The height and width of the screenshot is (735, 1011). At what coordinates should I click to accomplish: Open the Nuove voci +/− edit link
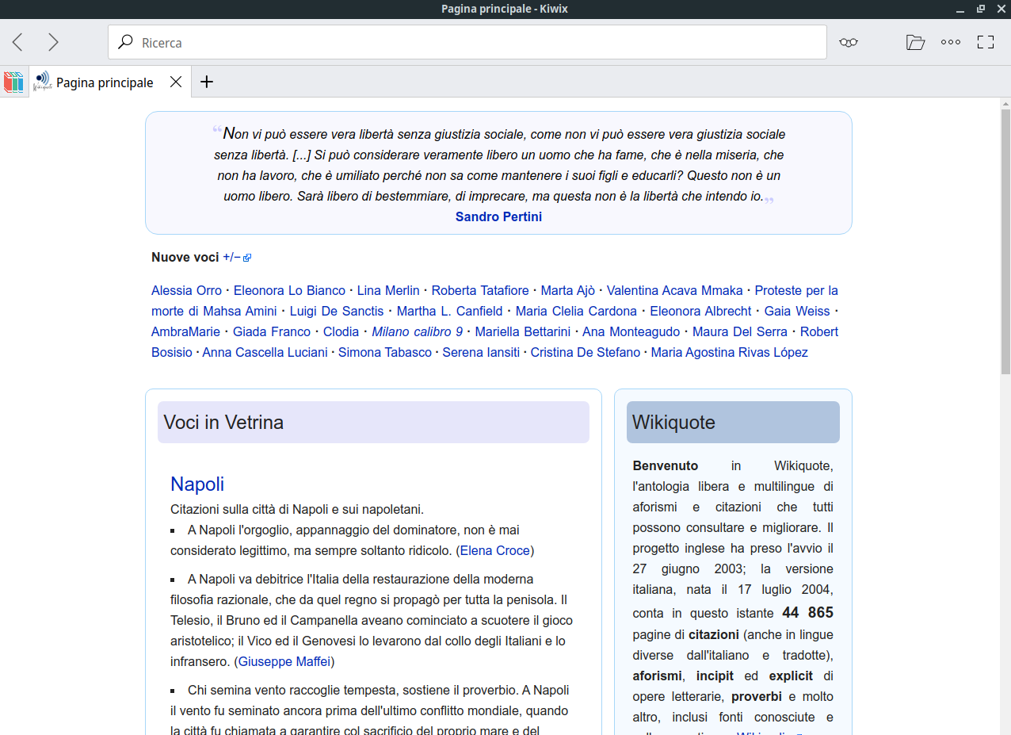(x=237, y=257)
